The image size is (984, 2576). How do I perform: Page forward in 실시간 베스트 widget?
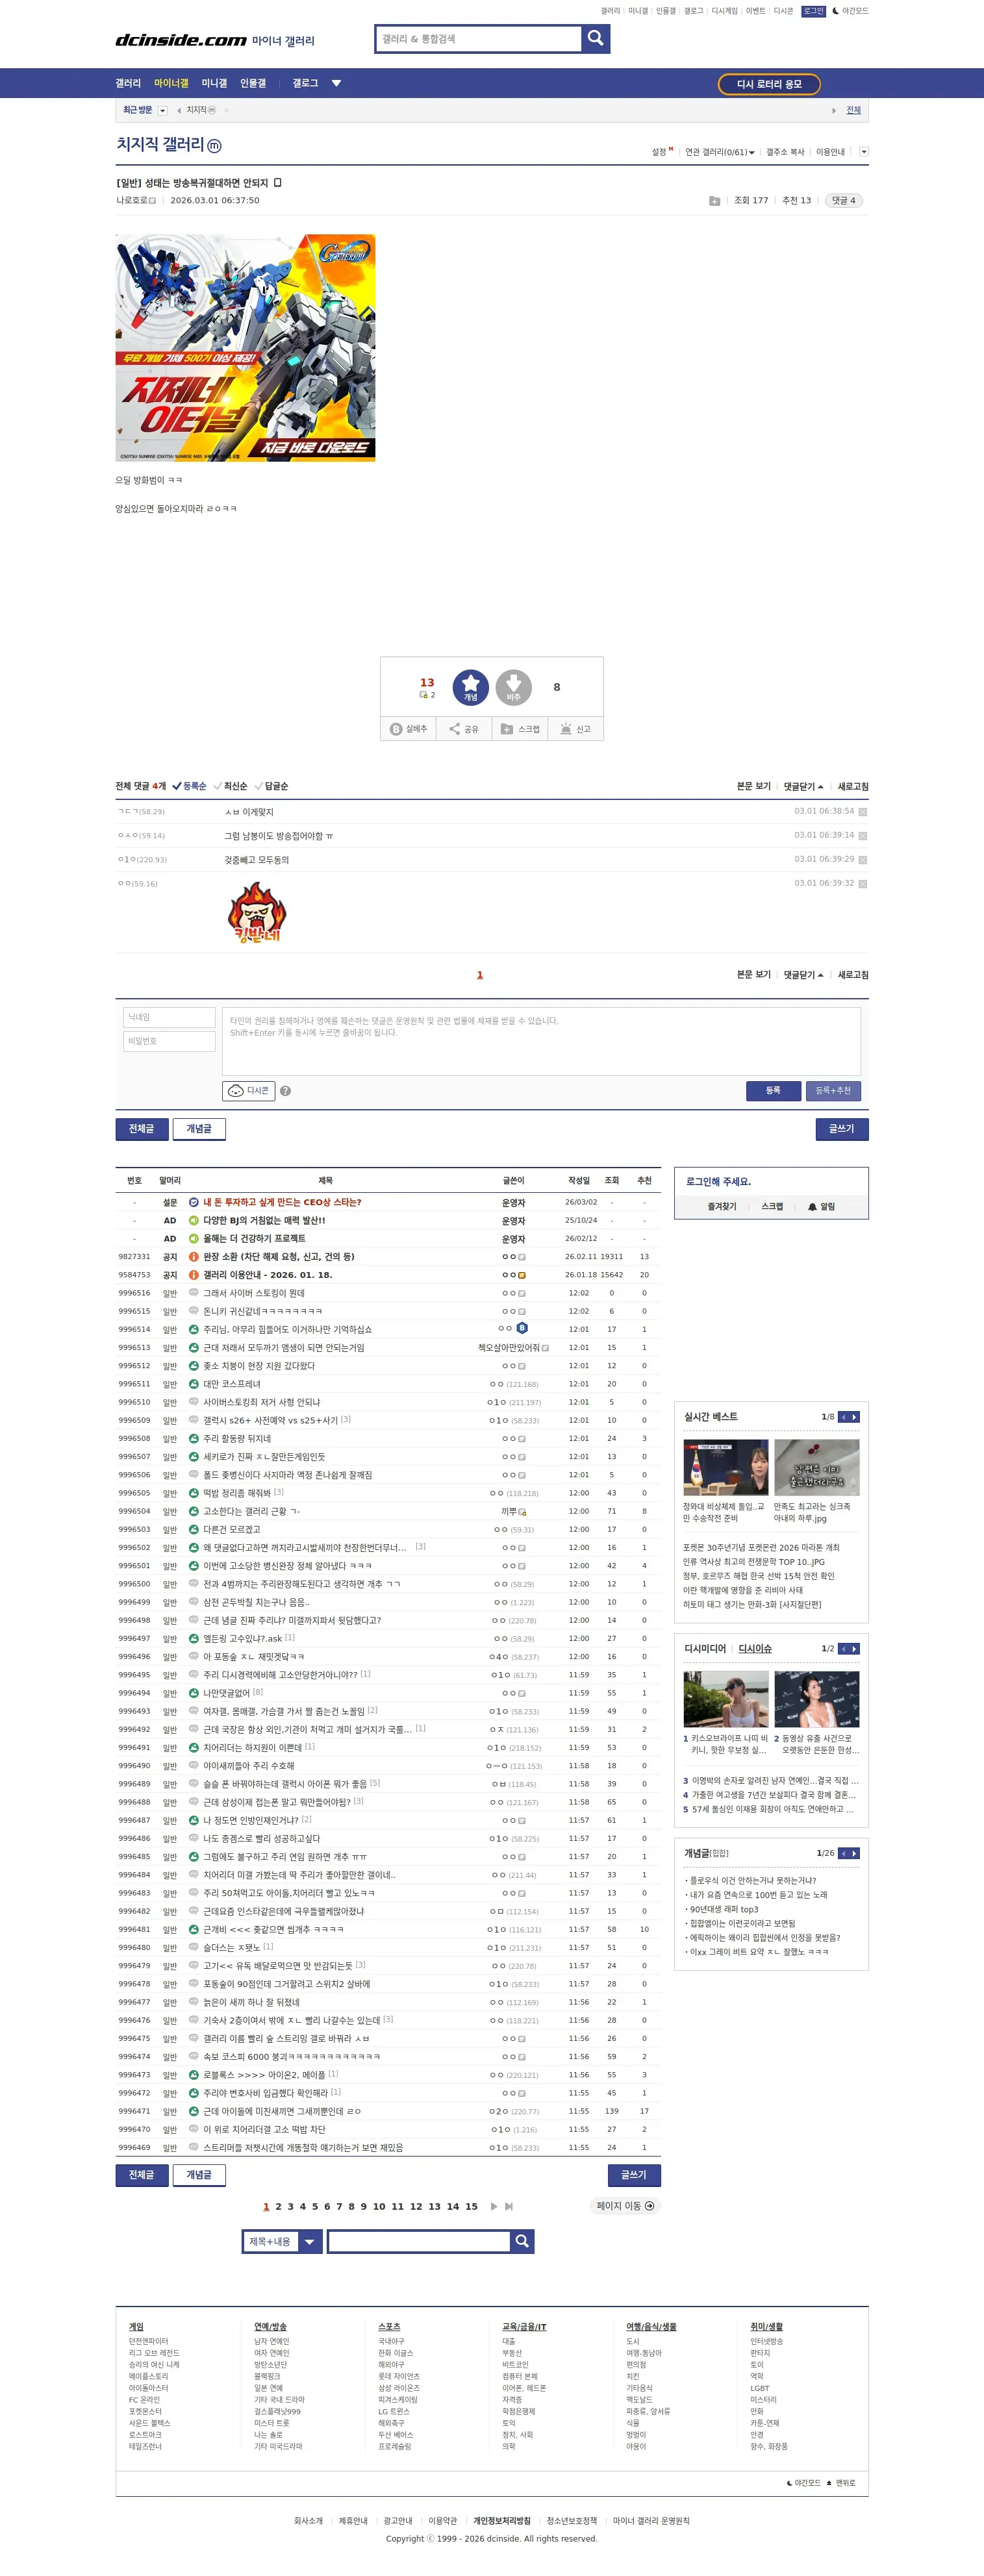click(x=854, y=1417)
